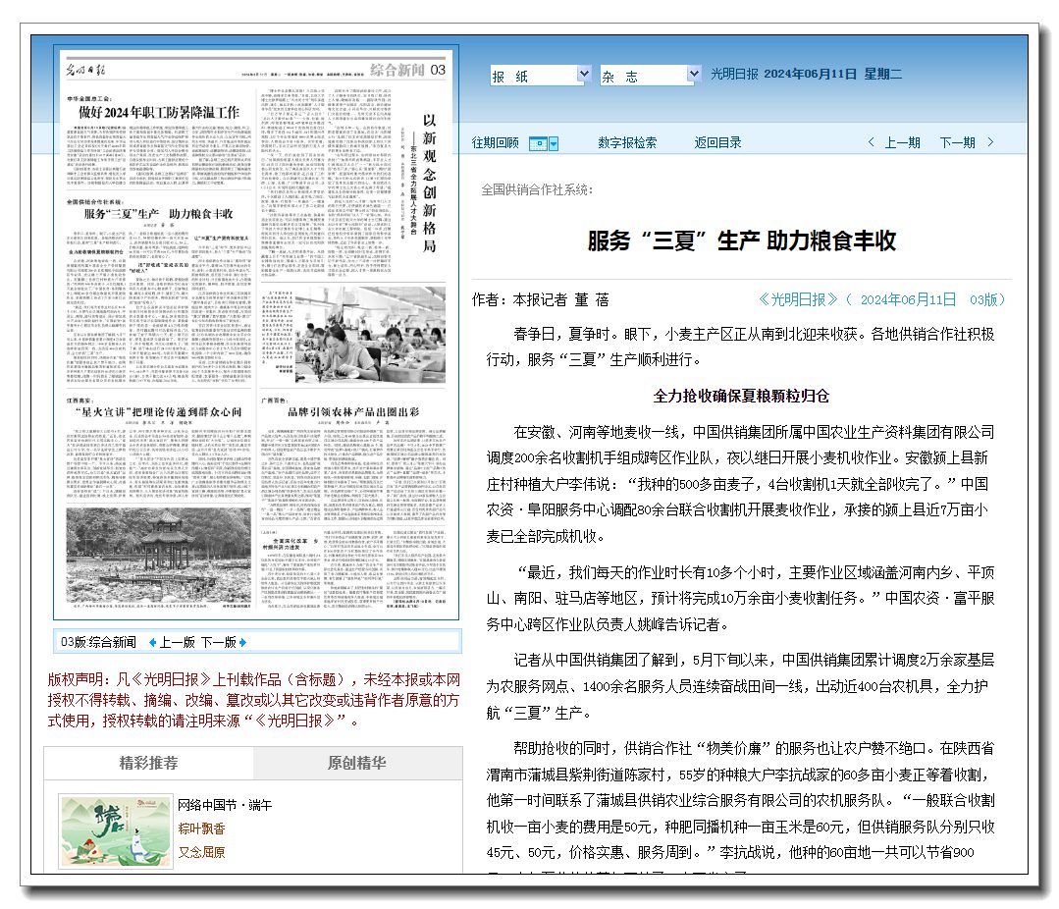Click the paragraph beginning 记者从中国供销集团了解到

[x=741, y=686]
